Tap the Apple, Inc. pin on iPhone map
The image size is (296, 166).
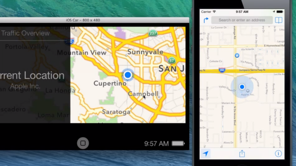(x=248, y=91)
